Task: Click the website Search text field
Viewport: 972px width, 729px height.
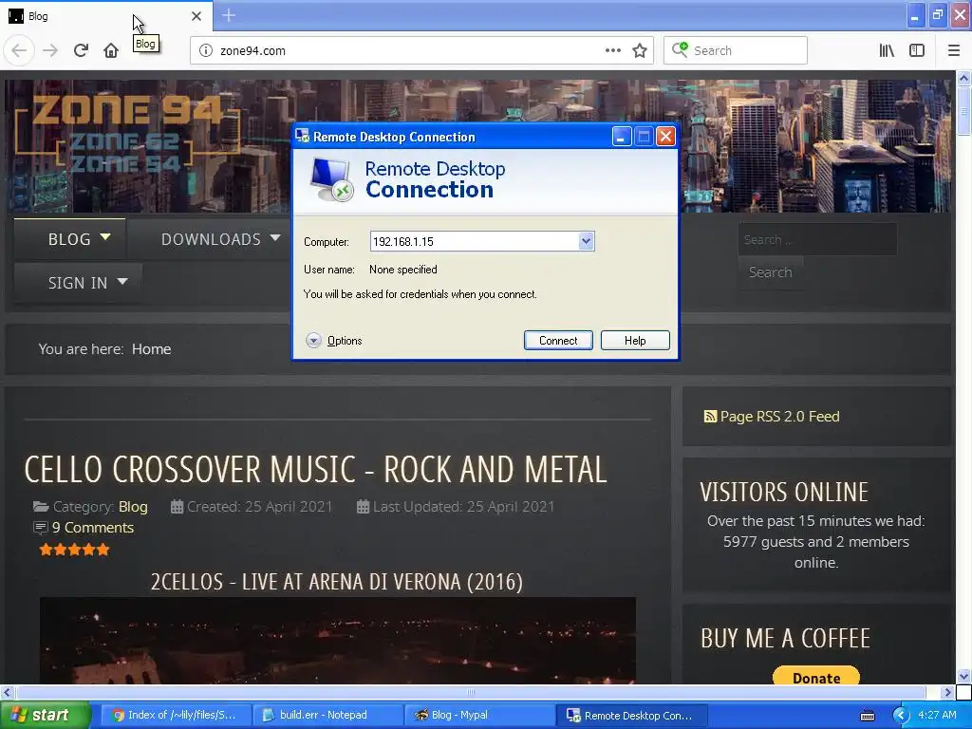Action: (817, 239)
